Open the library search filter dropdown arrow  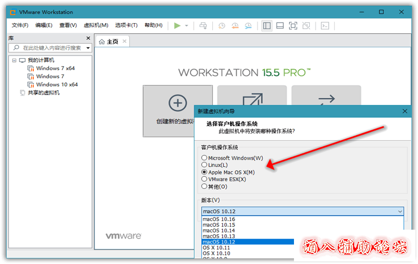(88, 48)
